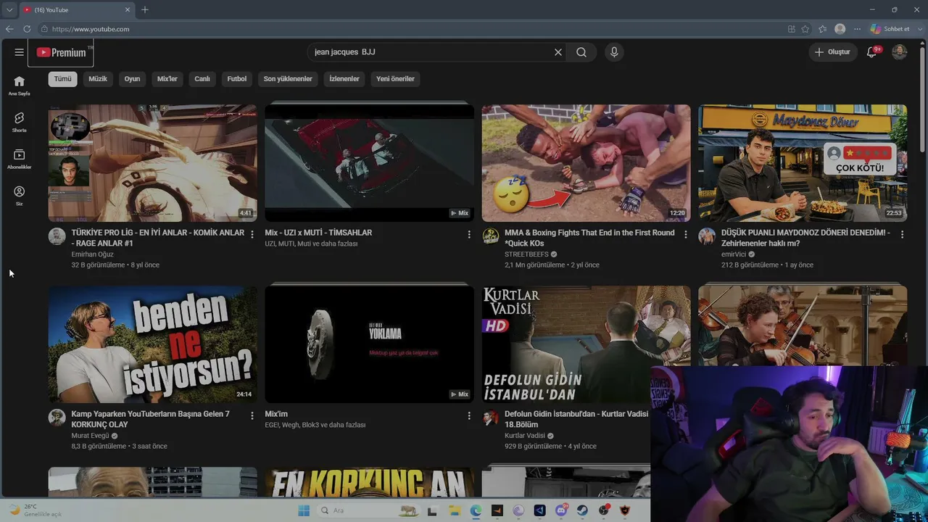The width and height of the screenshot is (928, 522).
Task: Clear the search box with the X
Action: coord(558,52)
